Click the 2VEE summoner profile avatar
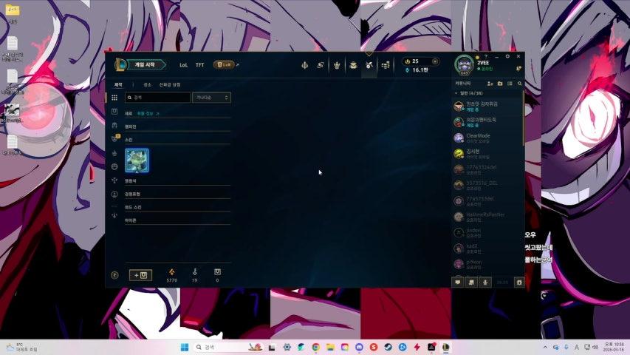630x355 pixels. point(464,65)
